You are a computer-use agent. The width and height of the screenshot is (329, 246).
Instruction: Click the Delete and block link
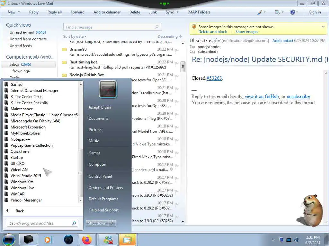click(213, 32)
